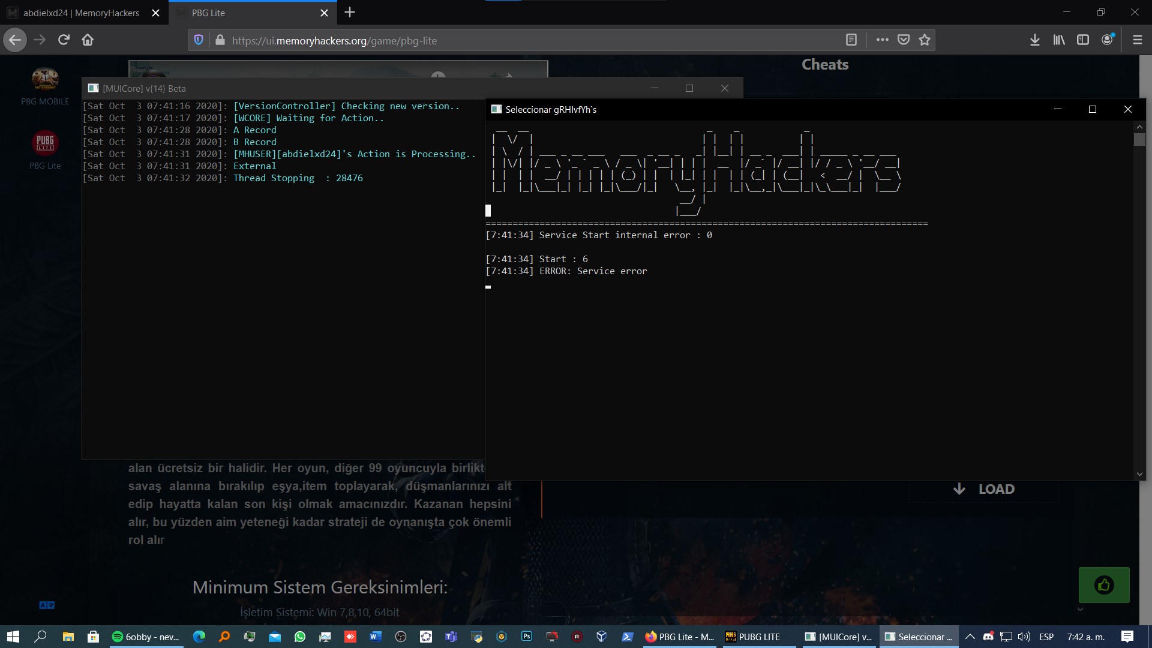Screen dimensions: 1152x648
Task: Click the tracking protection shield icon
Action: coord(199,40)
